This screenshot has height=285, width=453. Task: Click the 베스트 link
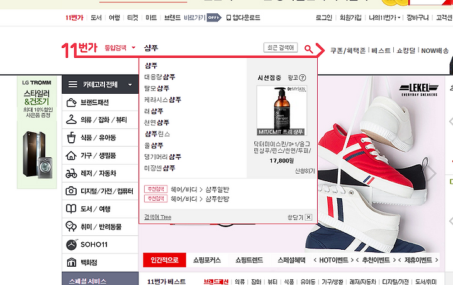(381, 50)
